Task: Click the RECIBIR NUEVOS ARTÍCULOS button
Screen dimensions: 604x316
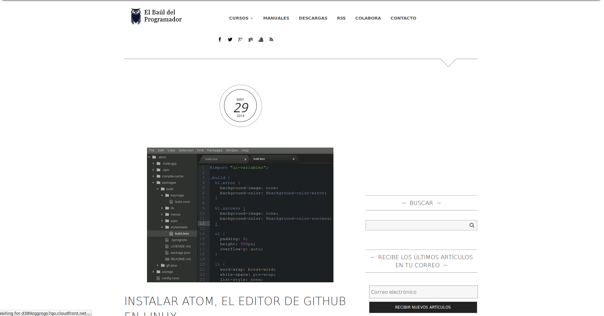Action: coord(423,307)
